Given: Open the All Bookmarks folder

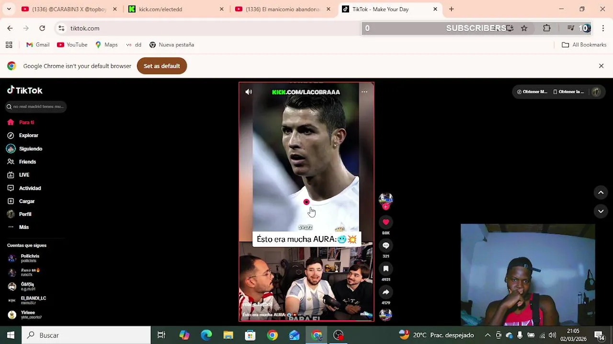Looking at the screenshot, I should coord(584,45).
